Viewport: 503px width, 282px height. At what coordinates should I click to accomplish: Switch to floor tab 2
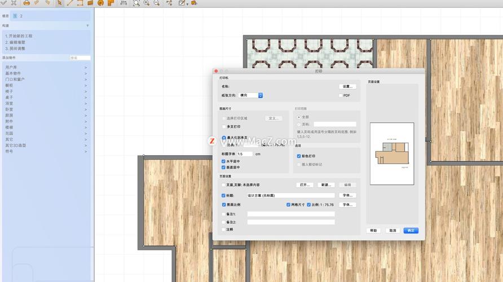(21, 16)
